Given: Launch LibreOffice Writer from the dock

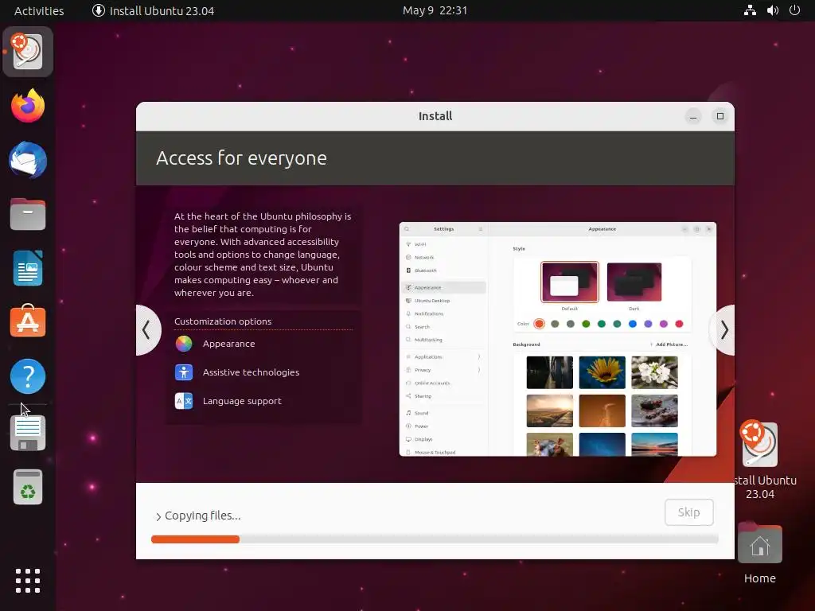Looking at the screenshot, I should [x=28, y=268].
